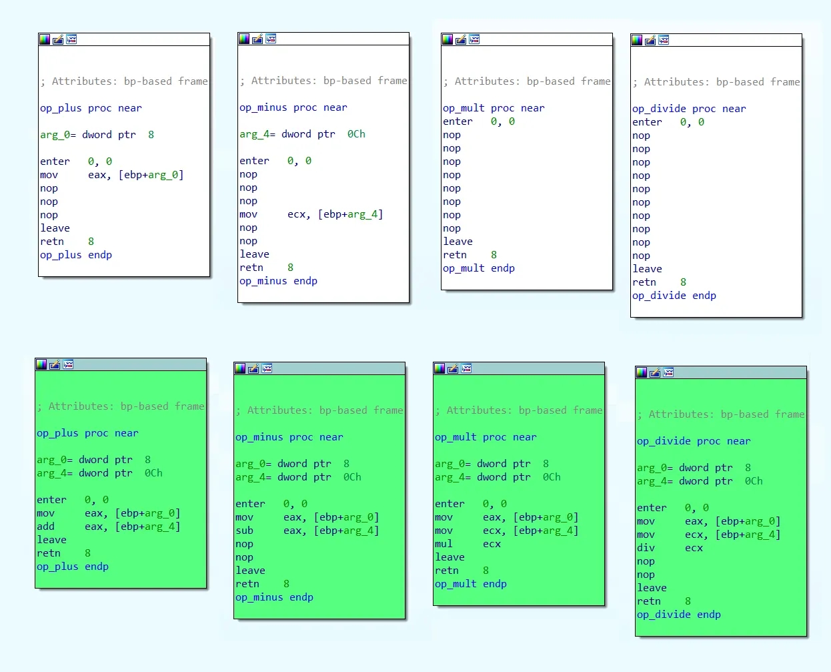The height and width of the screenshot is (672, 831).
Task: Set node color on green op_mult node
Action: pos(440,368)
